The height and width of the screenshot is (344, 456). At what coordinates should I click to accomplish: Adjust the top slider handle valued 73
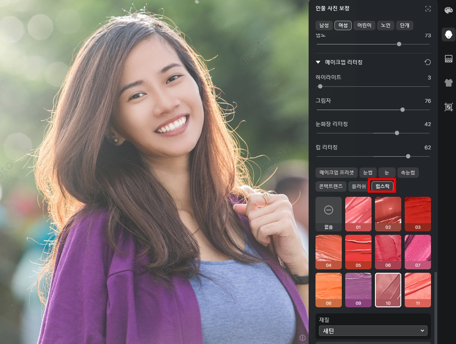pyautogui.click(x=399, y=44)
